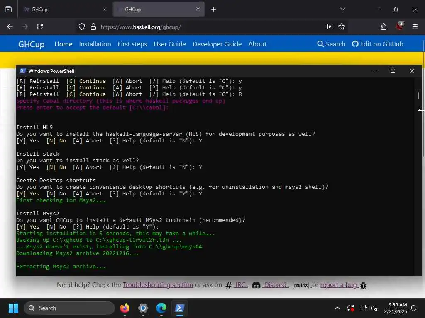Bookmark this page with the star icon
Image resolution: width=425 pixels, height=318 pixels.
342,26
